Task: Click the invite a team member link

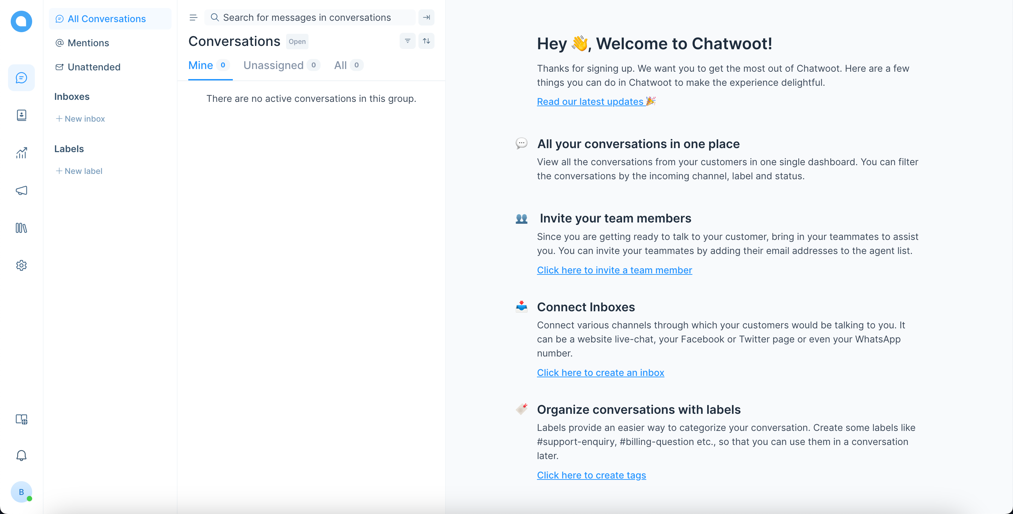Action: coord(614,270)
